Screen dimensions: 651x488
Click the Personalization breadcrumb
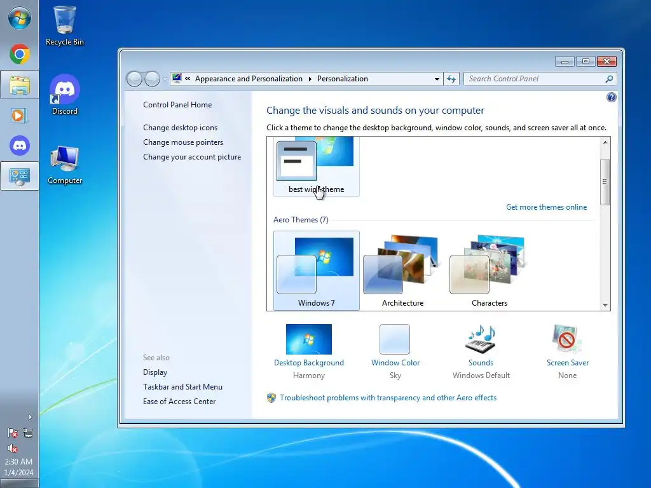tap(343, 79)
